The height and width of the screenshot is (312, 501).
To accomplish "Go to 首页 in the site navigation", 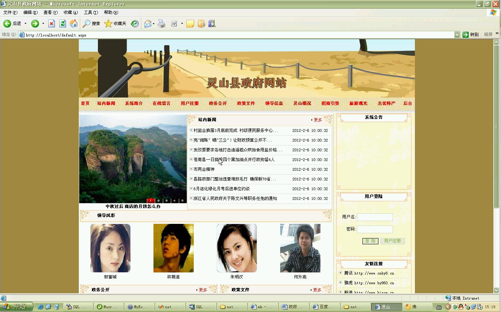I will (x=85, y=103).
